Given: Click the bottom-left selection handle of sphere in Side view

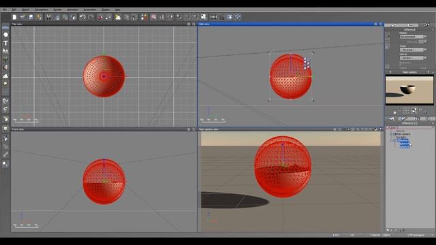Looking at the screenshot, I should [270, 100].
